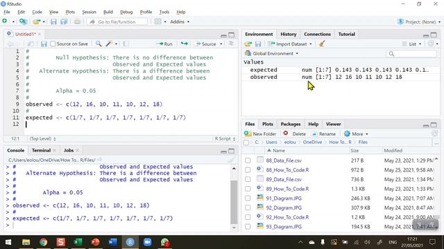Switch to the Terminal tab
The height and width of the screenshot is (249, 444).
coord(41,151)
